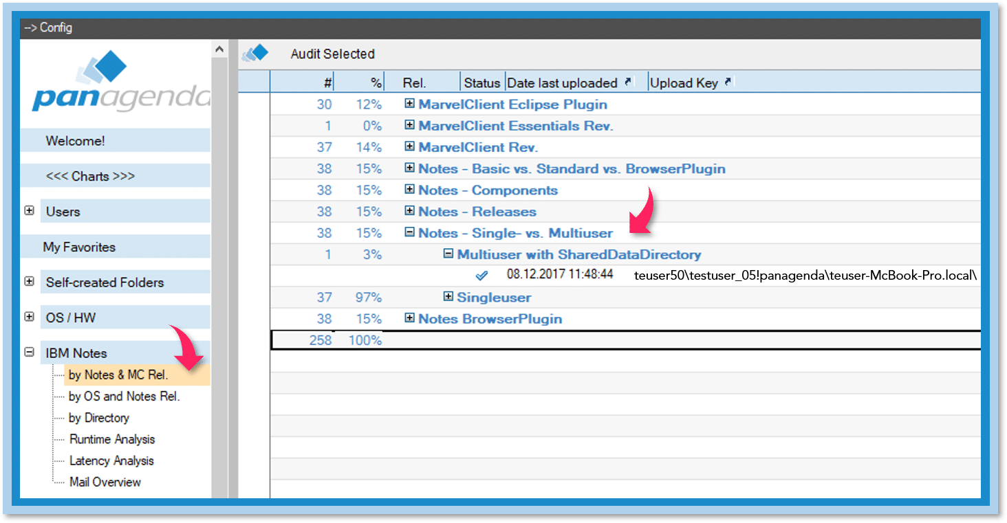This screenshot has width=1007, height=523.
Task: Open the Latency Analysis view
Action: tap(111, 460)
